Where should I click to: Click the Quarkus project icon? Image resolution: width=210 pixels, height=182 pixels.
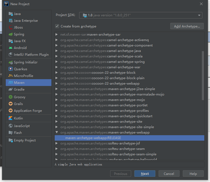[11, 69]
